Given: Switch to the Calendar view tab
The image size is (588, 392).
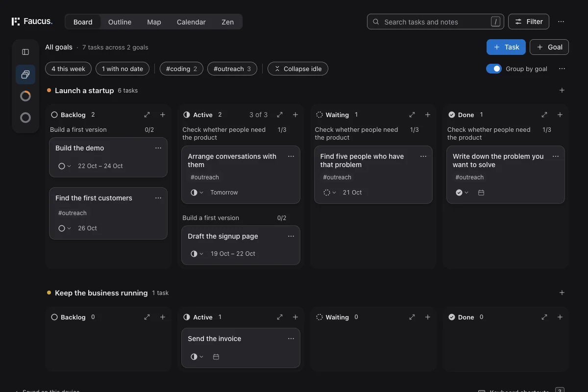Looking at the screenshot, I should pyautogui.click(x=191, y=22).
